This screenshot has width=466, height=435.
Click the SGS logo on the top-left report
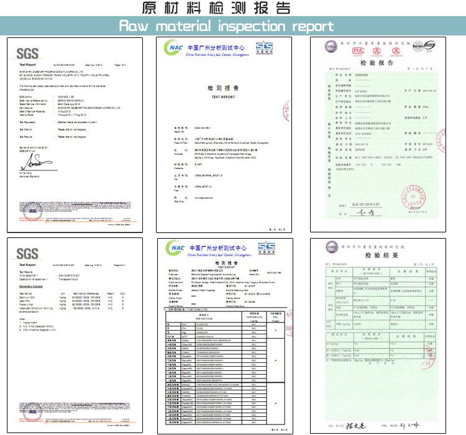(x=27, y=53)
